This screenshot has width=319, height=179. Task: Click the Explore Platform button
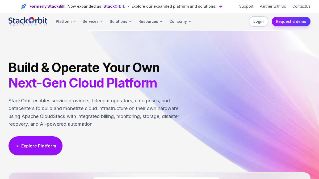(35, 146)
